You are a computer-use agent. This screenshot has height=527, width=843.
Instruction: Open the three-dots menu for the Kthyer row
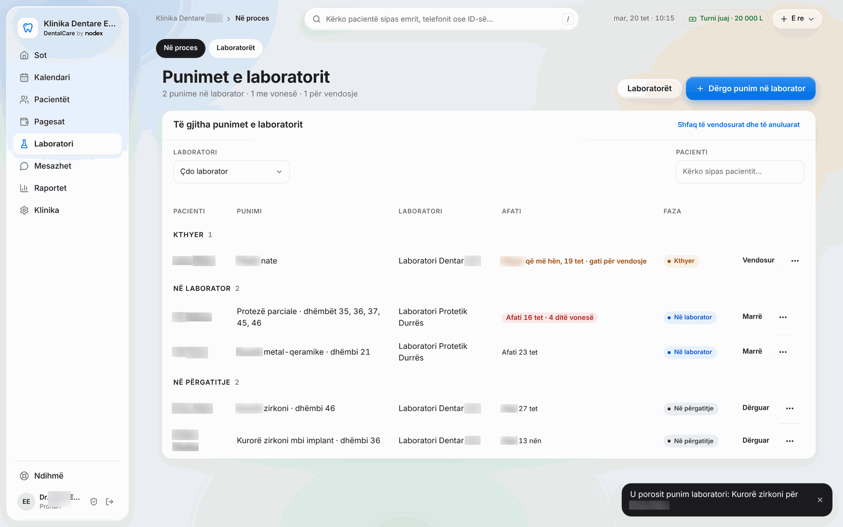(795, 261)
